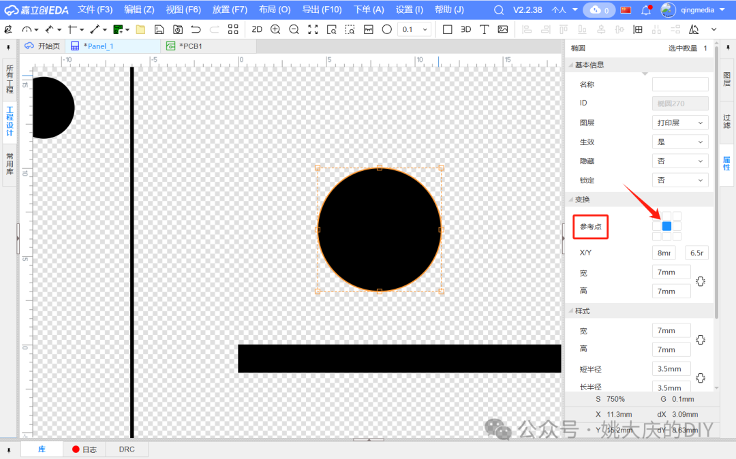Switch view to 3D mode
This screenshot has height=459, width=736.
point(466,29)
